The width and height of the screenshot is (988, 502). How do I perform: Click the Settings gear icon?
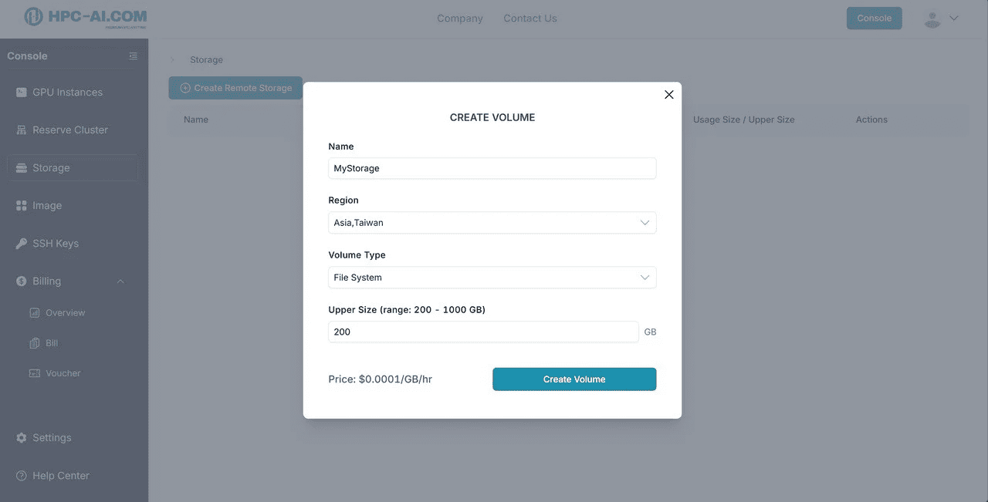point(22,438)
